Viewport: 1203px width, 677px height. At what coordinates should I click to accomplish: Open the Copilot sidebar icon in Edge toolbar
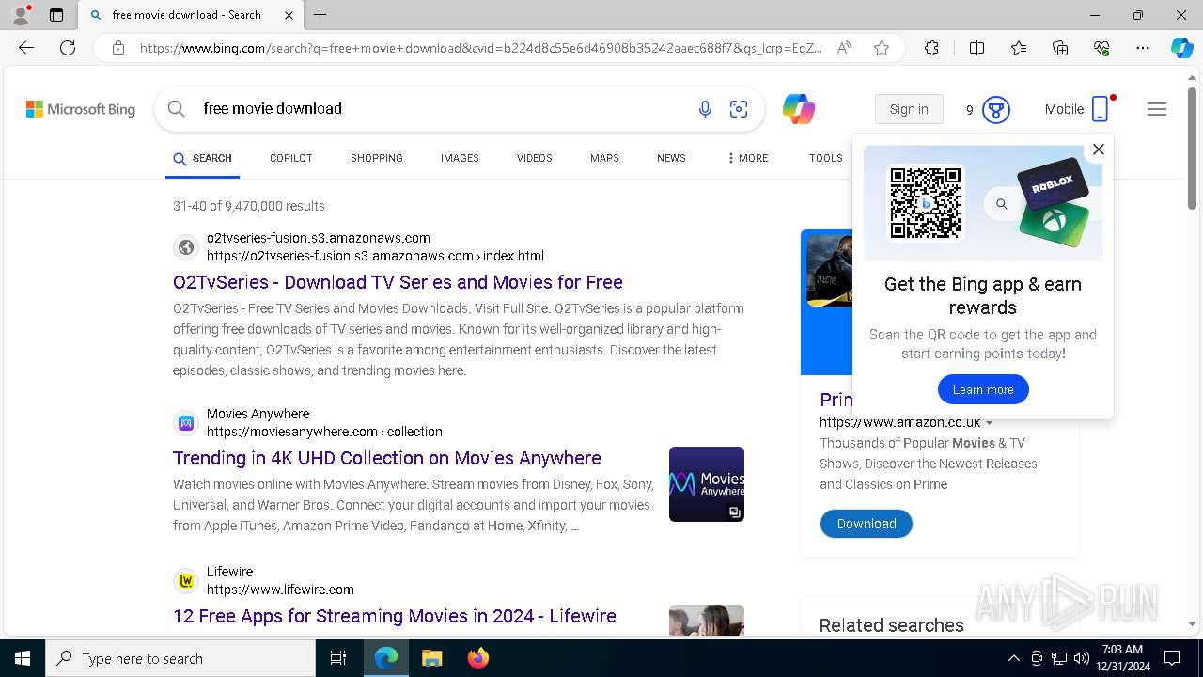(x=1181, y=48)
